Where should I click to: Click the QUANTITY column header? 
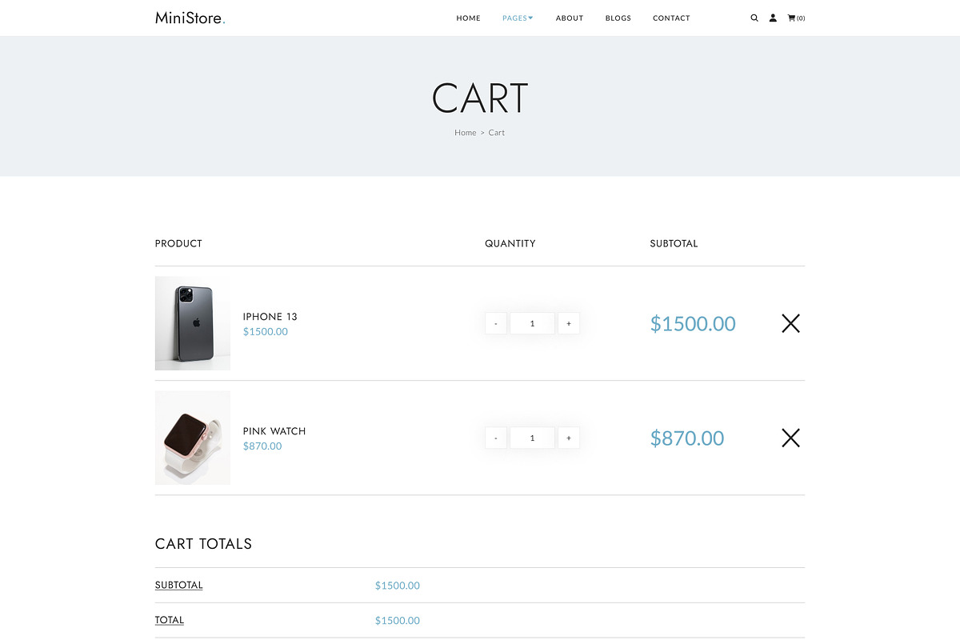tap(510, 243)
